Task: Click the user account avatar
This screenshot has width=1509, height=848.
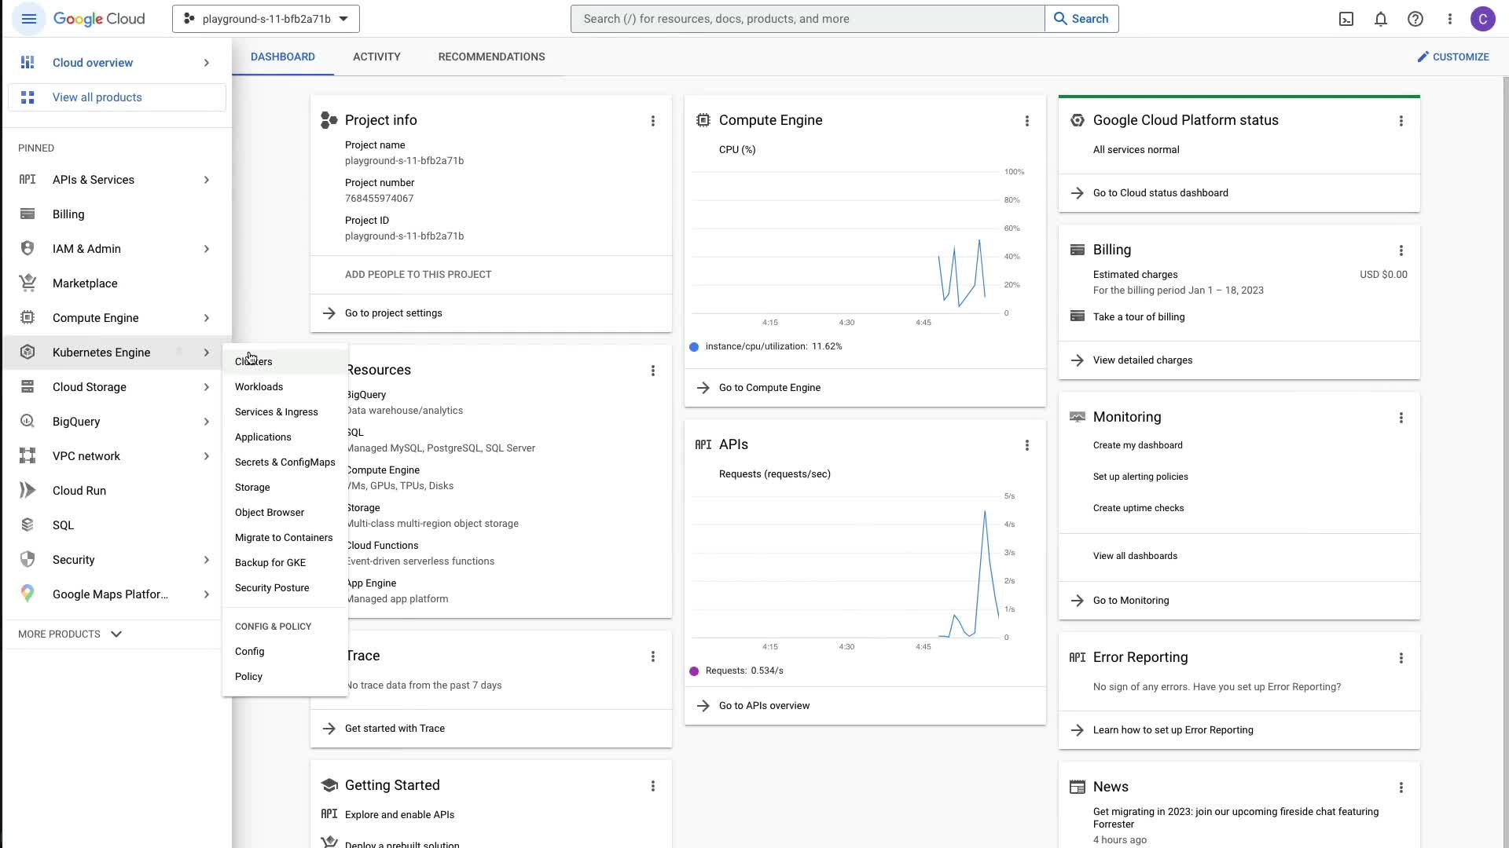Action: coord(1482,19)
